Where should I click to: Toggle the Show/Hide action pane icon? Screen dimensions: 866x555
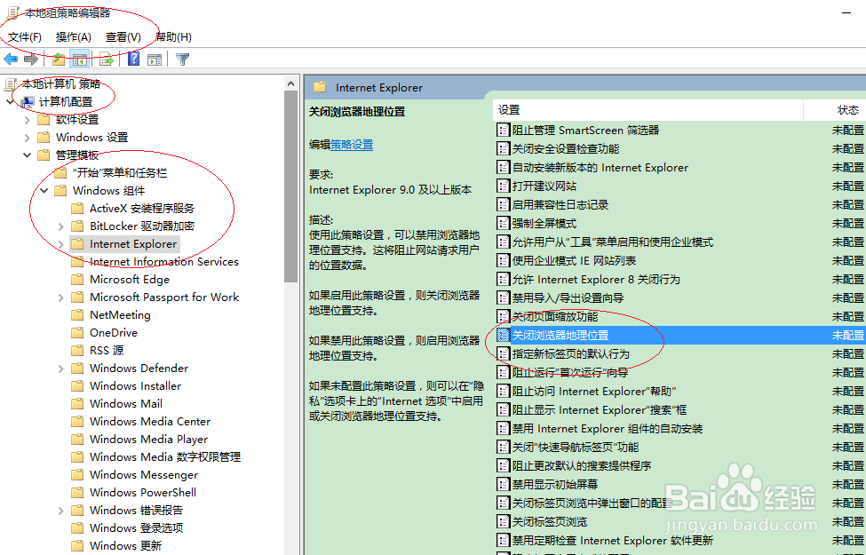155,59
